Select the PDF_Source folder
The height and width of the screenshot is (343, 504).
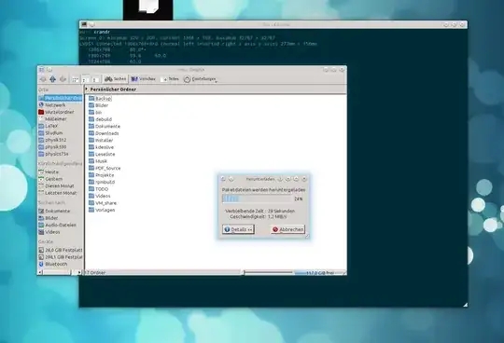click(x=105, y=168)
